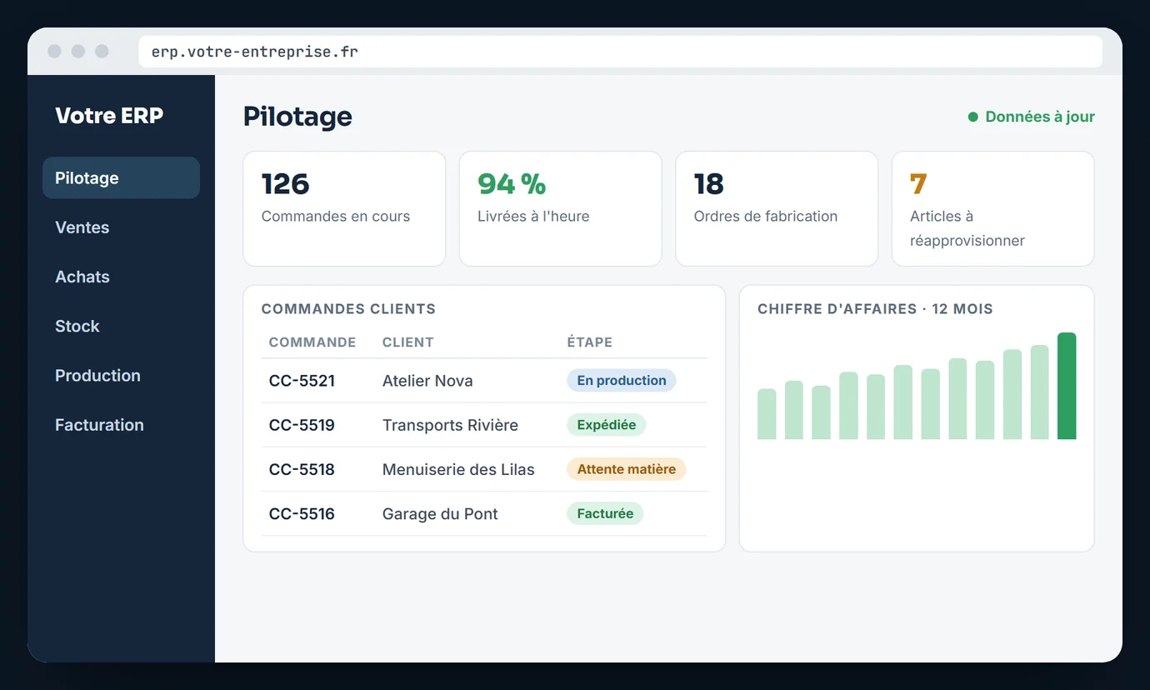Screen dimensions: 1150x690
Task: Open order CC-5521
Action: point(302,381)
